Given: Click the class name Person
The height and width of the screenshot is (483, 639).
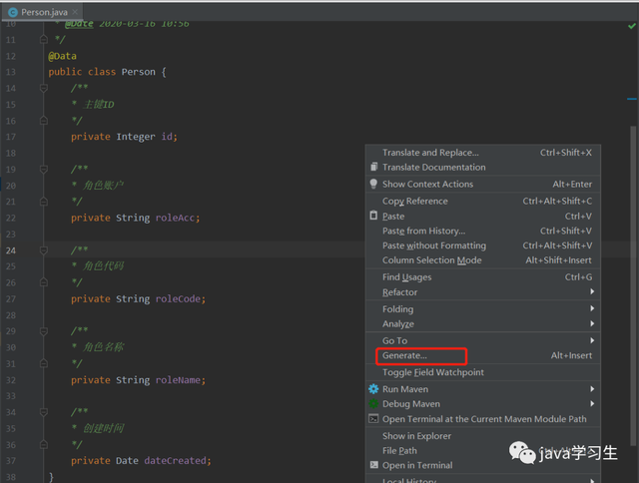Looking at the screenshot, I should tap(138, 72).
